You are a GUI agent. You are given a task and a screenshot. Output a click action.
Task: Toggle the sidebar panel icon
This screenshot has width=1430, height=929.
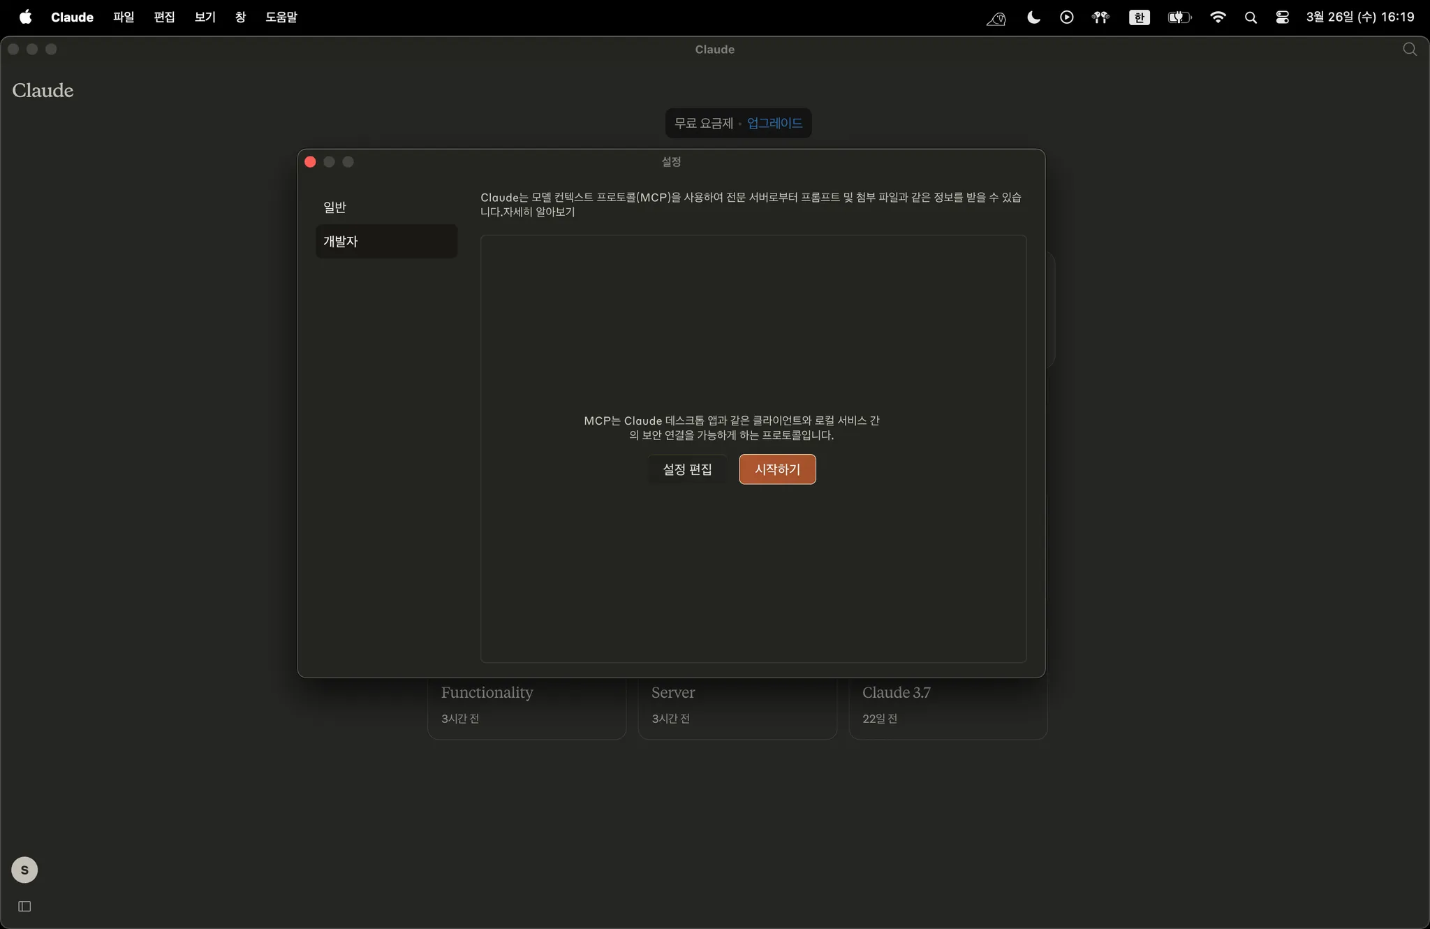[x=24, y=907]
